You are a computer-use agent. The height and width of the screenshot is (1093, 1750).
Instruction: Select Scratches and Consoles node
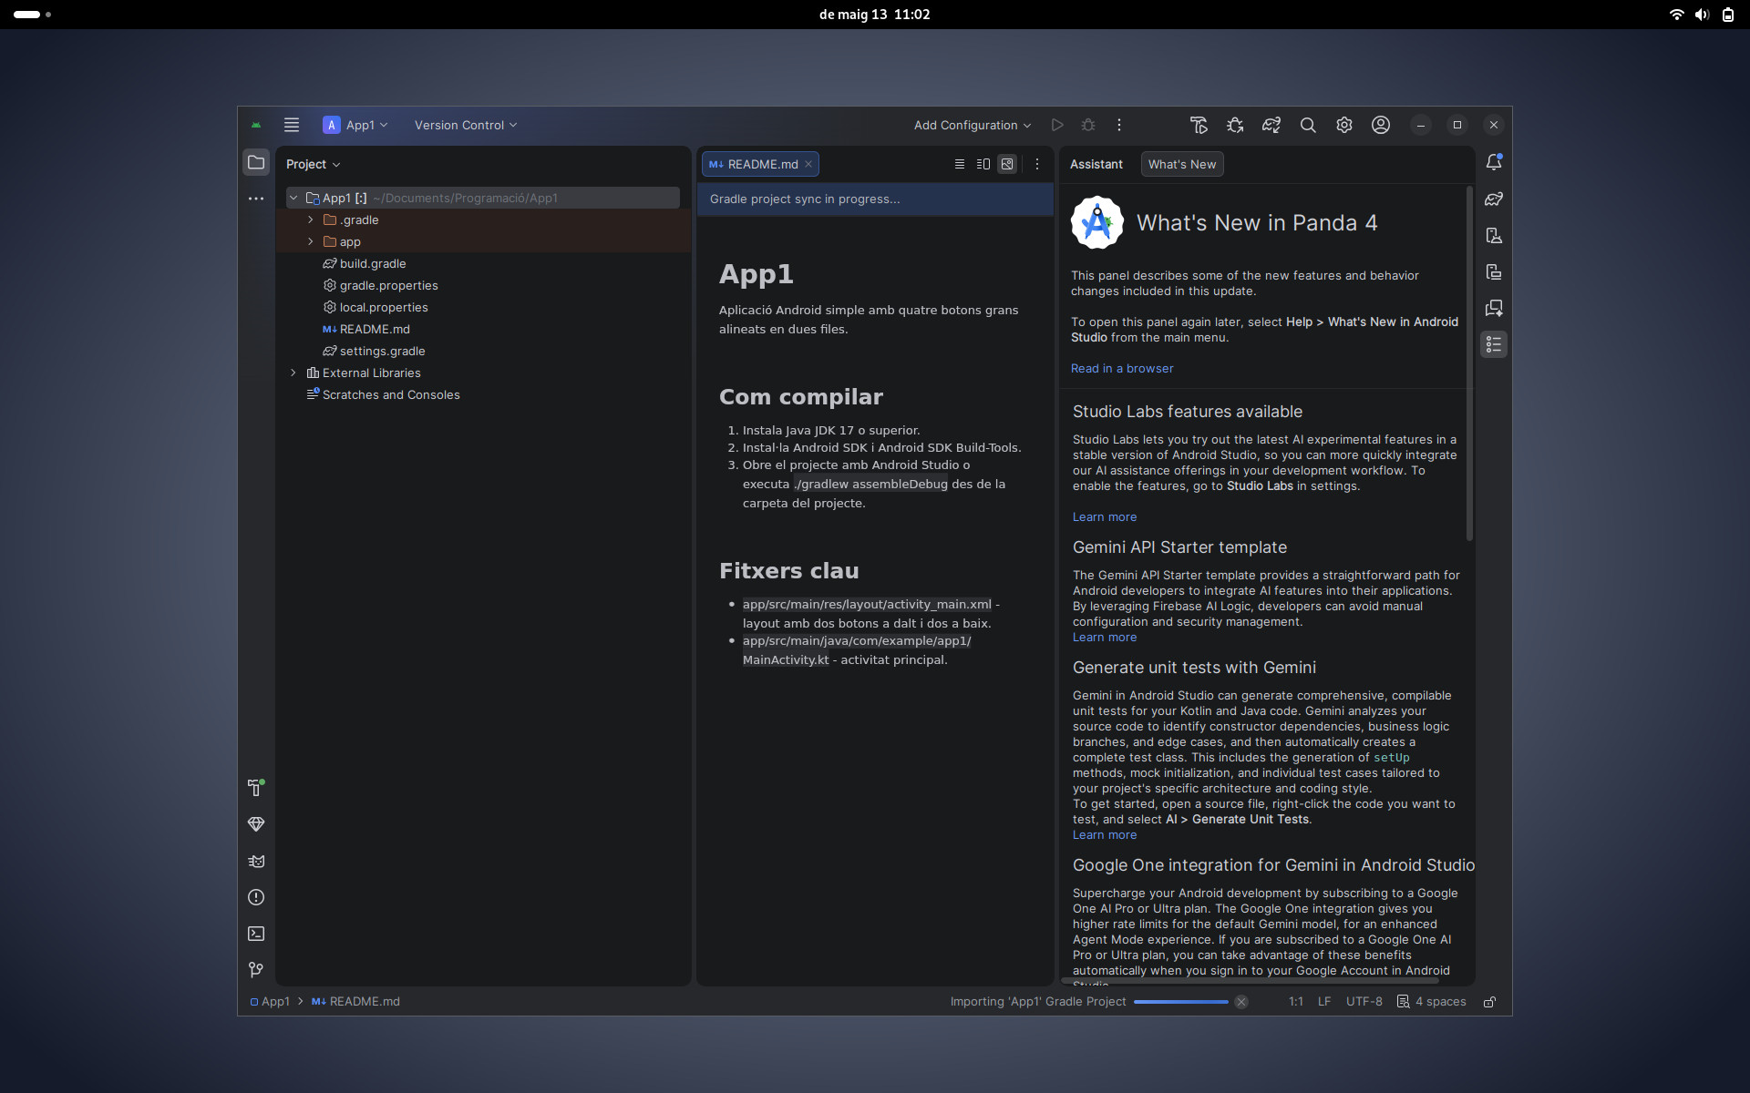[383, 394]
